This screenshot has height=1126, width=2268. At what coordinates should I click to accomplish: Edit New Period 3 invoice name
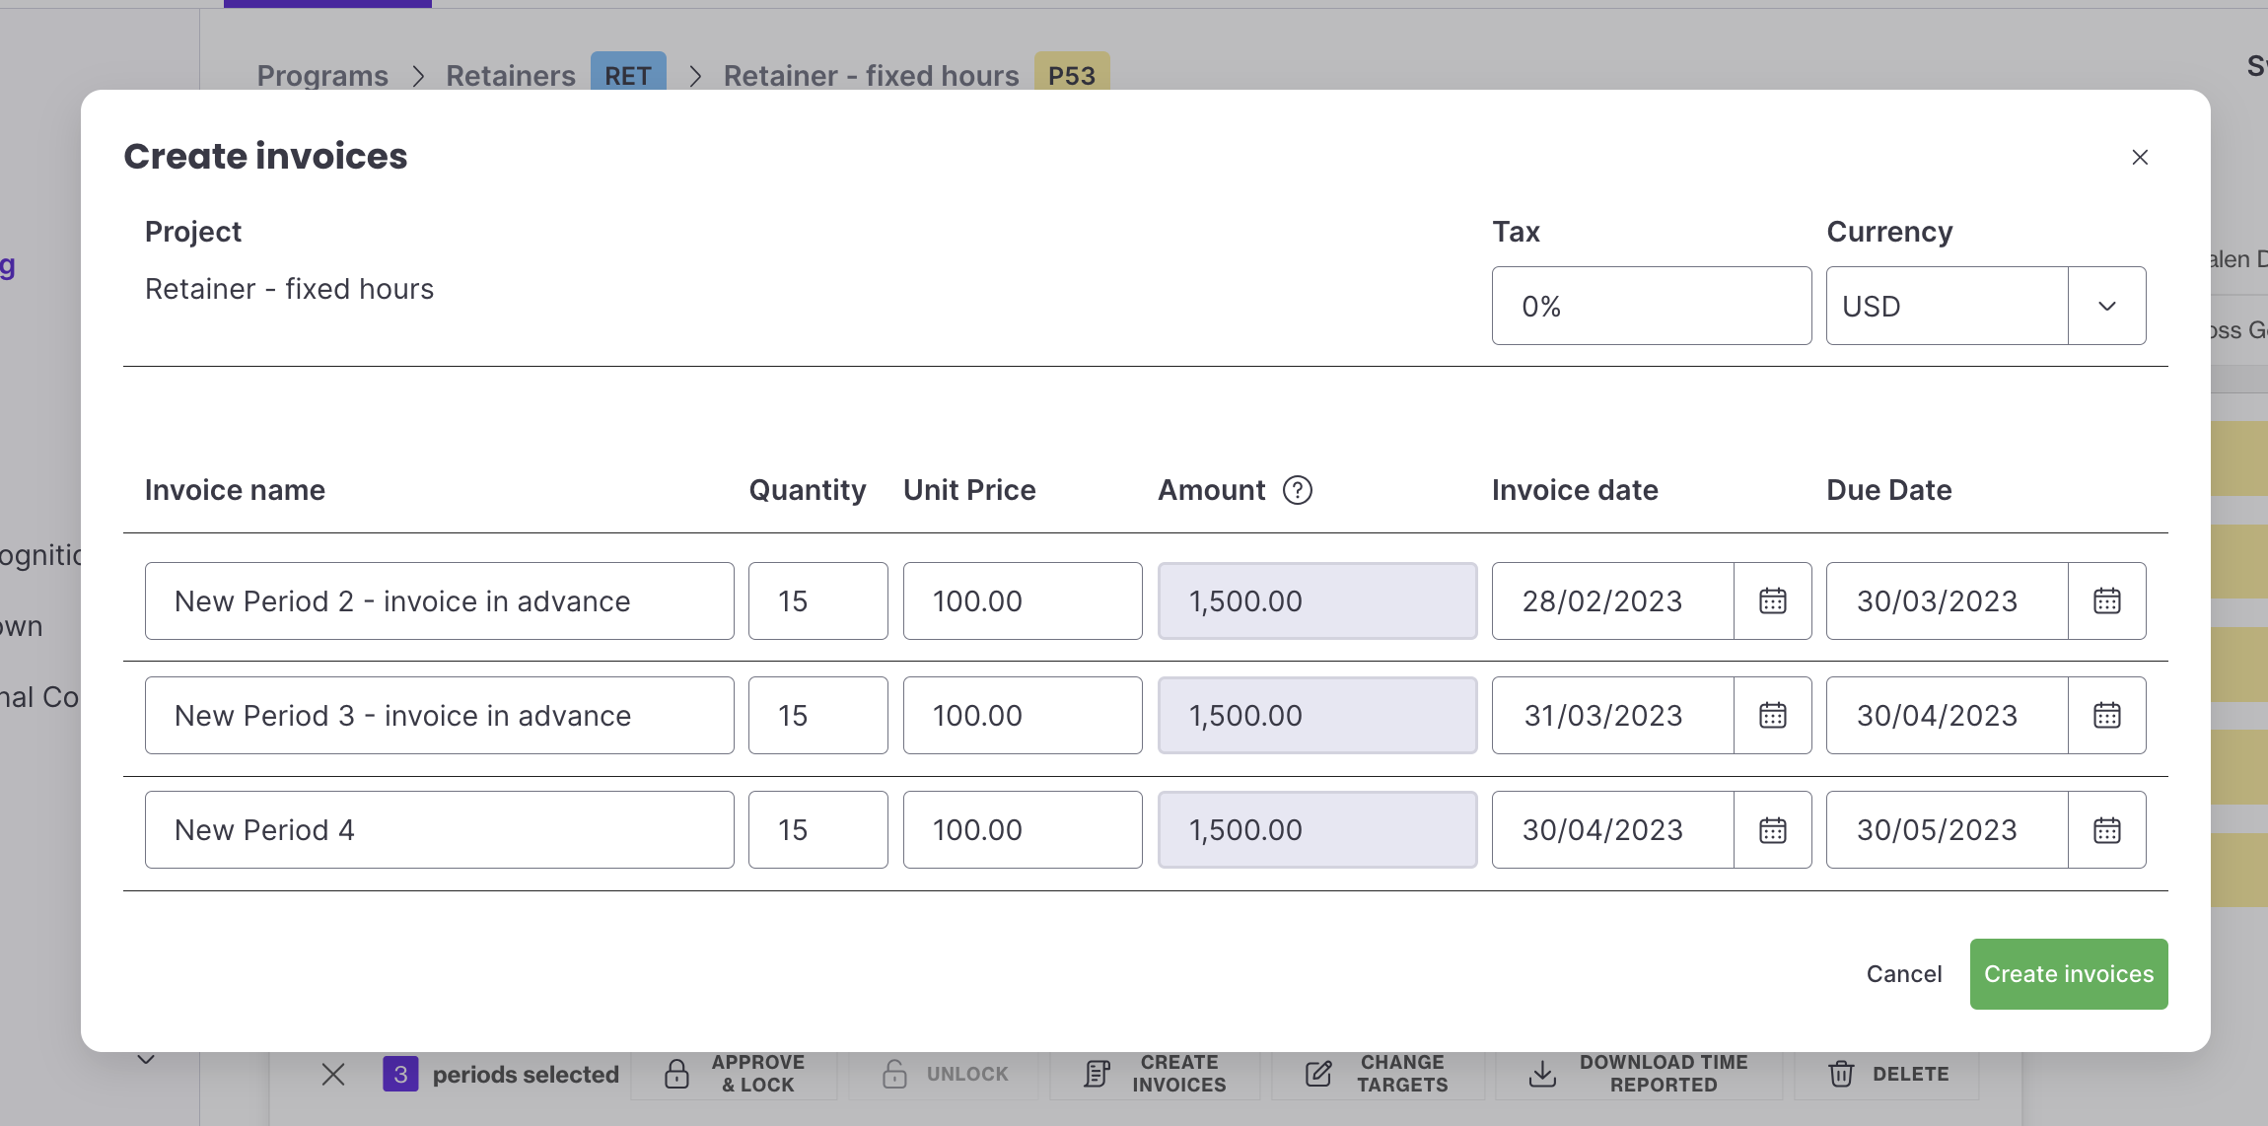coord(440,716)
